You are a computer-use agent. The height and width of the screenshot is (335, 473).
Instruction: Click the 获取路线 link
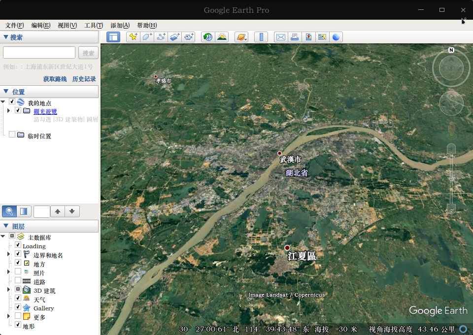[x=55, y=79]
